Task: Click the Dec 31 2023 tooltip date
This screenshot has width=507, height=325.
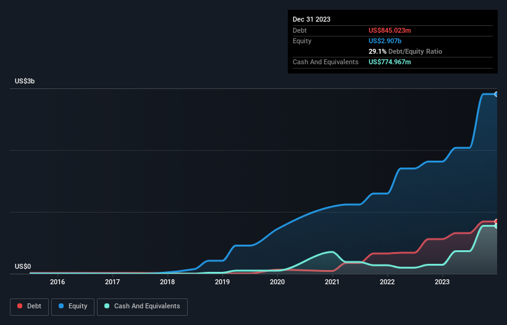Action: tap(311, 19)
